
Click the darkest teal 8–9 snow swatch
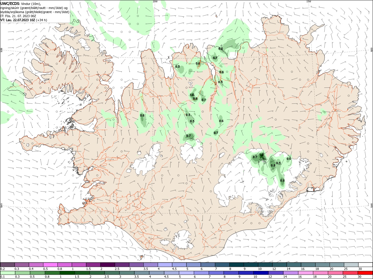[x=236, y=265]
